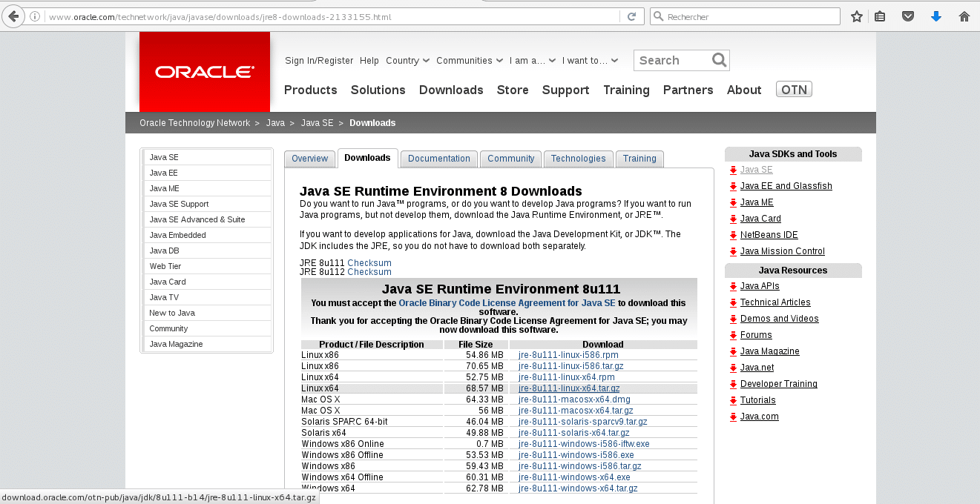This screenshot has width=980, height=504.
Task: Open the Products menu
Action: [x=311, y=90]
